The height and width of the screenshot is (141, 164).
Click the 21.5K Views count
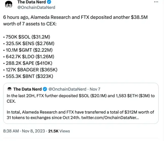pyautogui.click(x=59, y=131)
